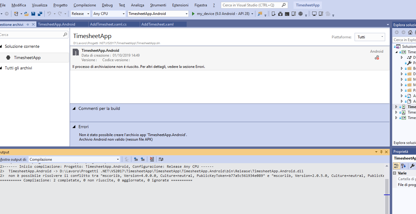Click the search magnifier in archive manager
The width and height of the screenshot is (416, 214).
(x=65, y=35)
